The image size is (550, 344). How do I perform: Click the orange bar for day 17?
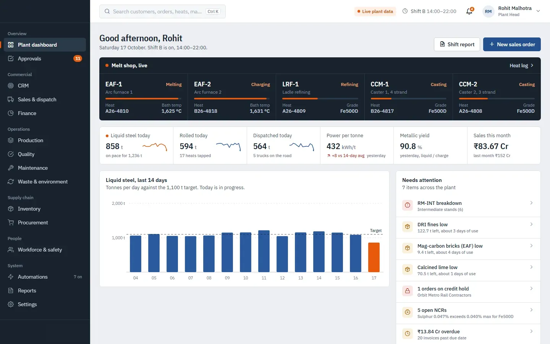(x=374, y=257)
